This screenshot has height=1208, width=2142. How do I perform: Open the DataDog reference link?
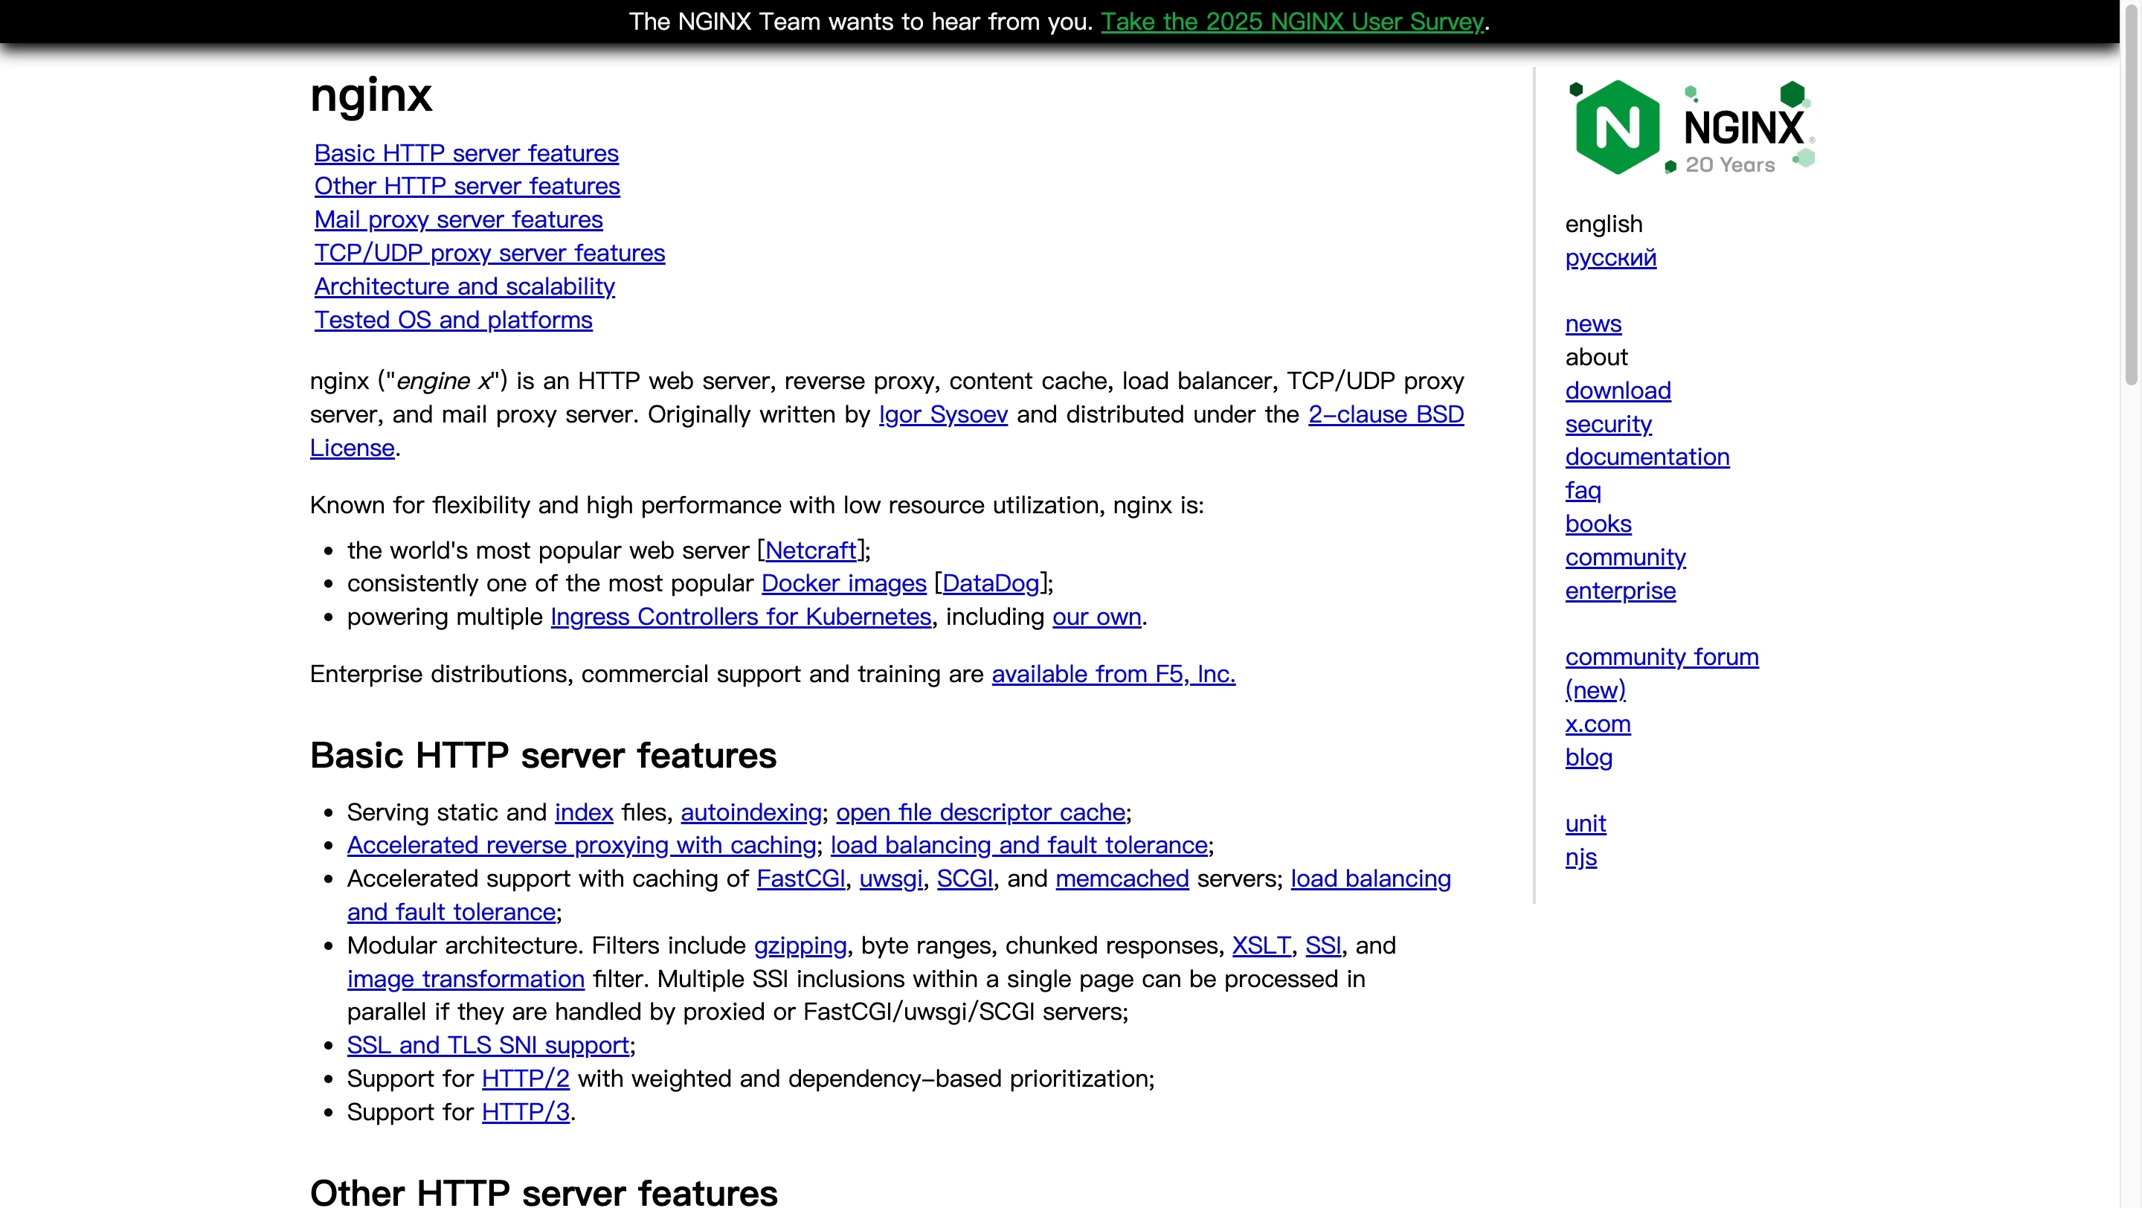pos(991,584)
